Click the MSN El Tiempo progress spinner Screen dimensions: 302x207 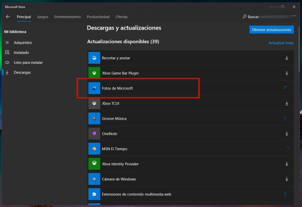(287, 148)
